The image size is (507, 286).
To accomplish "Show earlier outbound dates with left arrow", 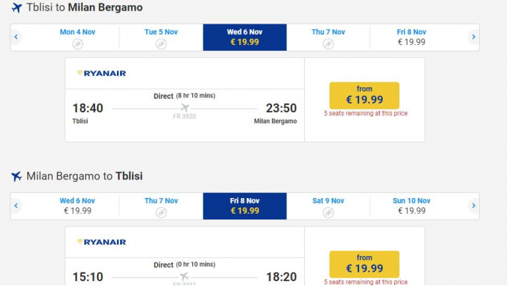I will (16, 37).
